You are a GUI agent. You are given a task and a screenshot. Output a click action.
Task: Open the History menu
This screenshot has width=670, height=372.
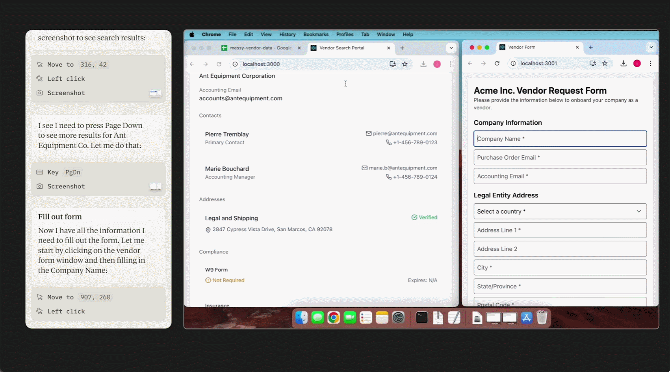coord(288,35)
